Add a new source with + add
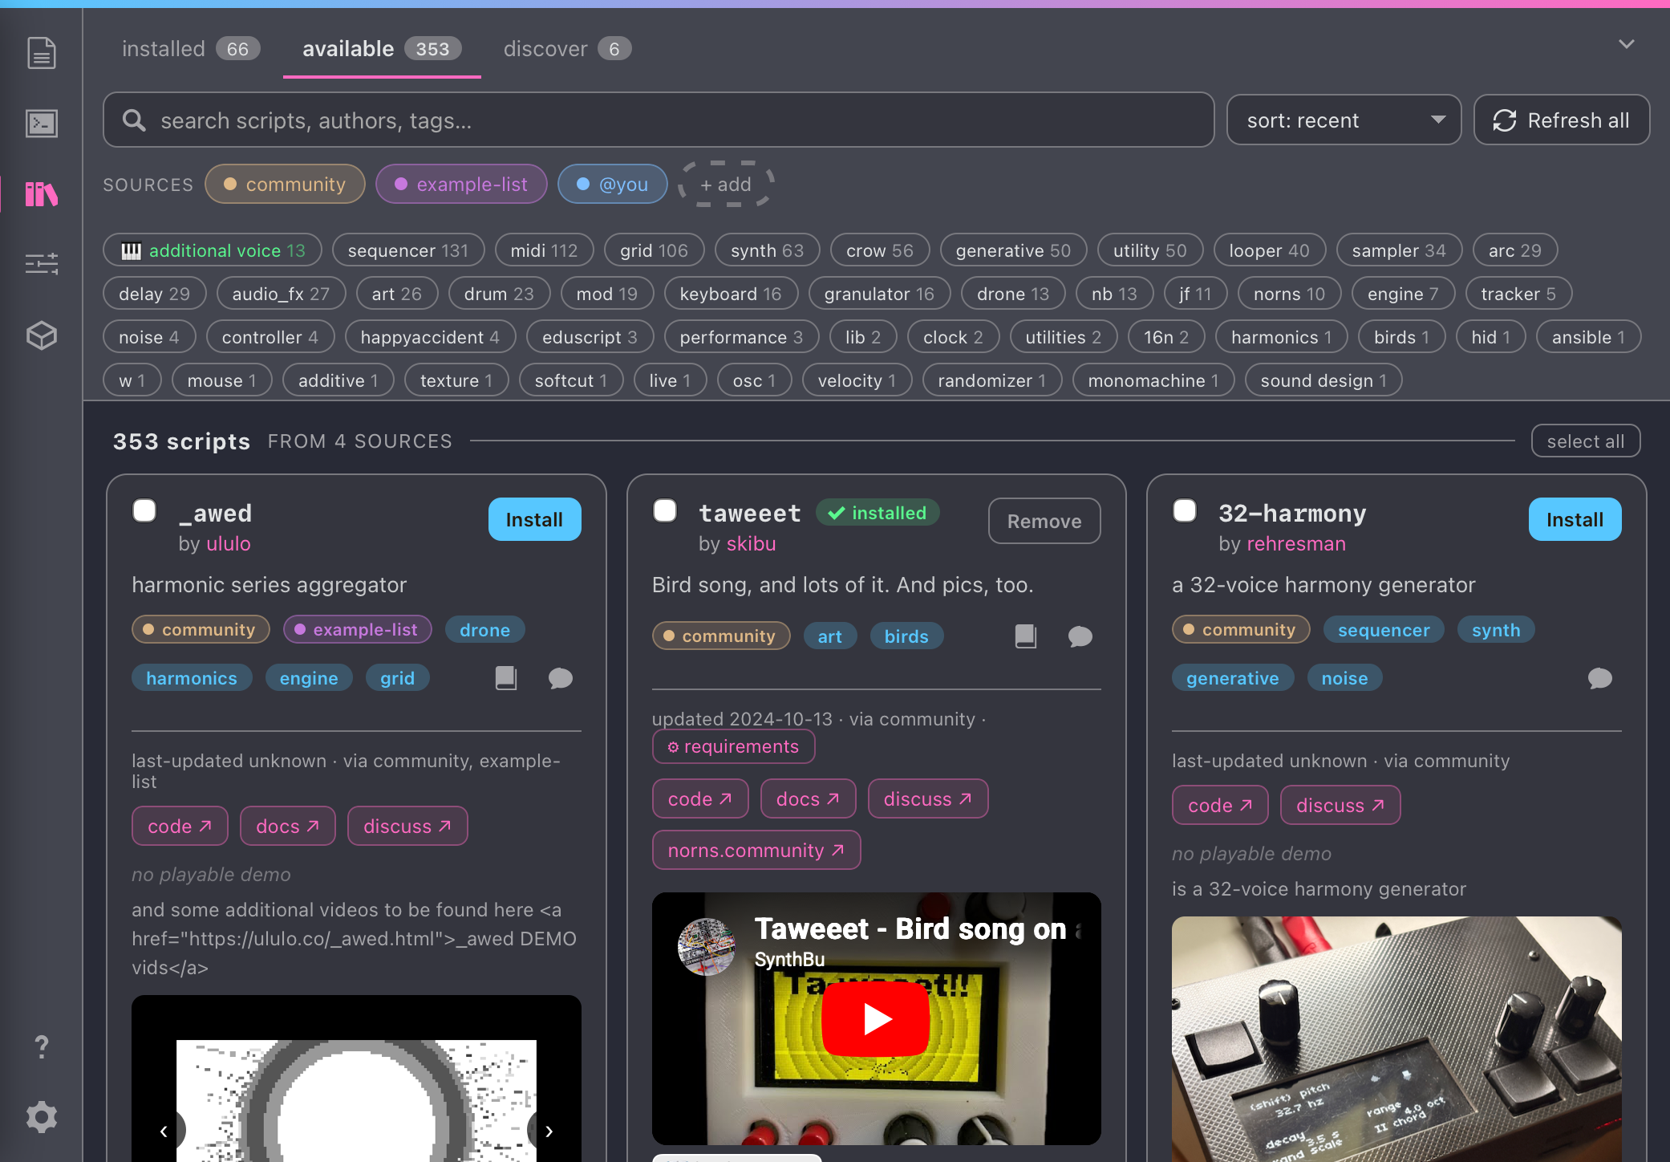1670x1162 pixels. coord(726,184)
